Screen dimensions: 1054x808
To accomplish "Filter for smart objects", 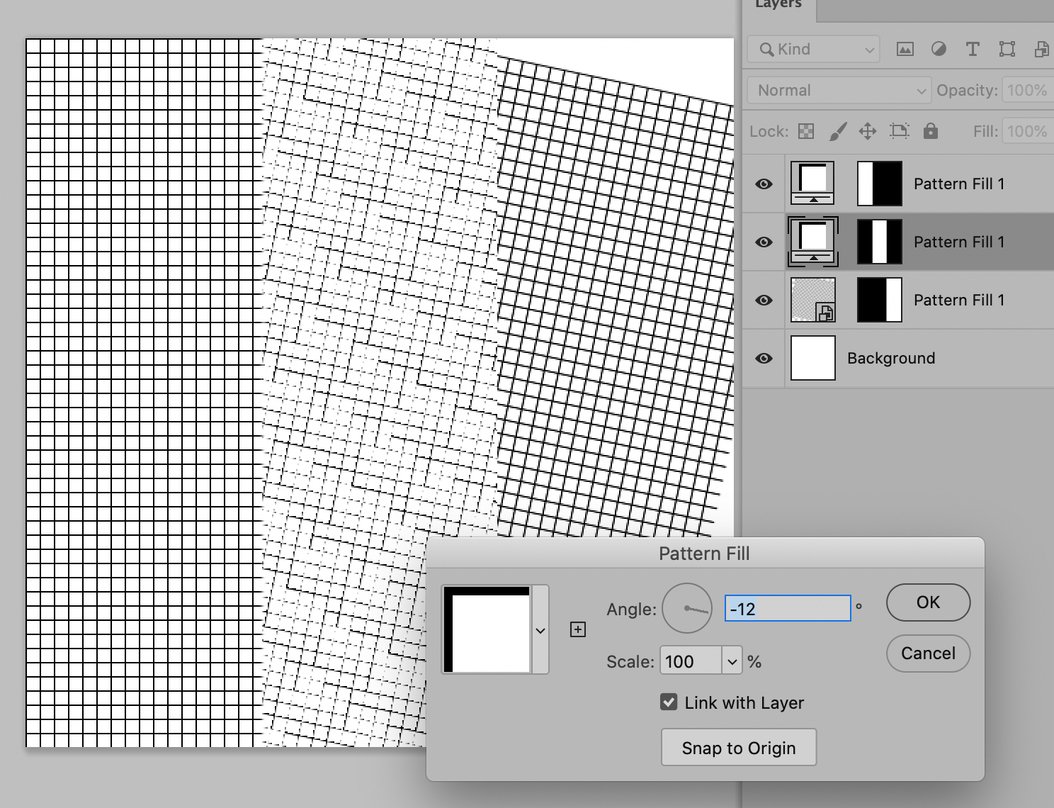I will pos(1041,49).
